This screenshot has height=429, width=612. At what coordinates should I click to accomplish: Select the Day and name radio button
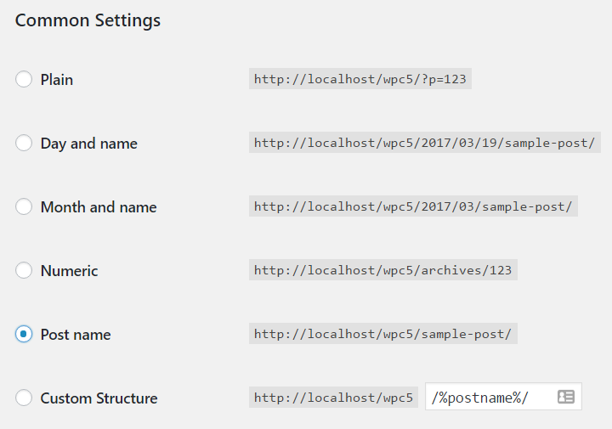(24, 144)
